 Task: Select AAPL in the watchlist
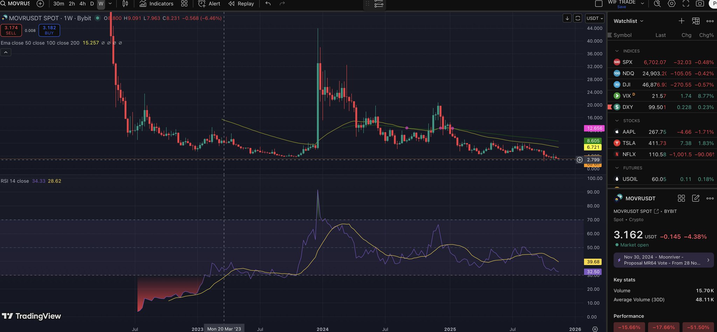pos(663,132)
